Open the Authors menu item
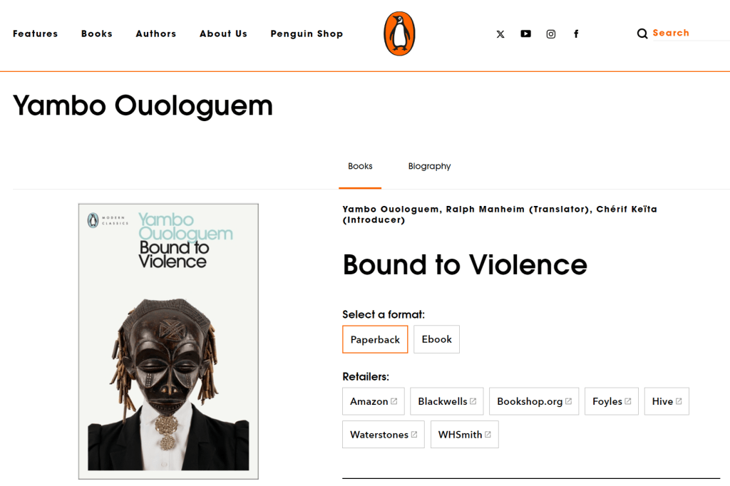This screenshot has height=486, width=730. [x=156, y=34]
